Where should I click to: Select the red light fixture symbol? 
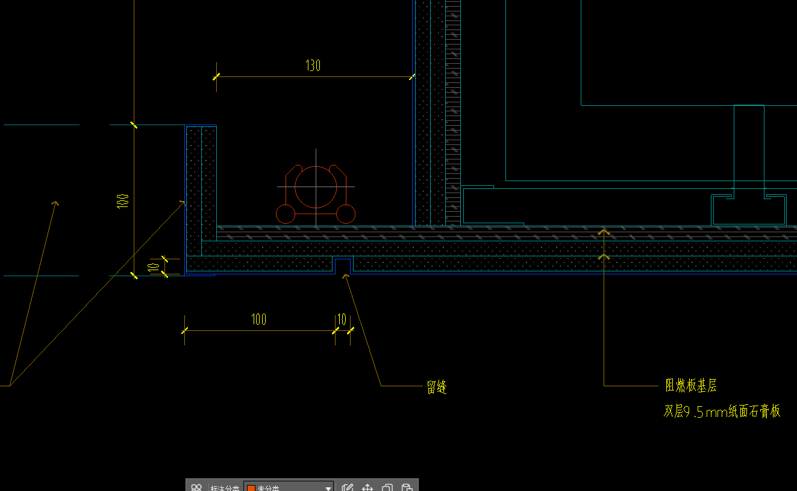pos(316,194)
